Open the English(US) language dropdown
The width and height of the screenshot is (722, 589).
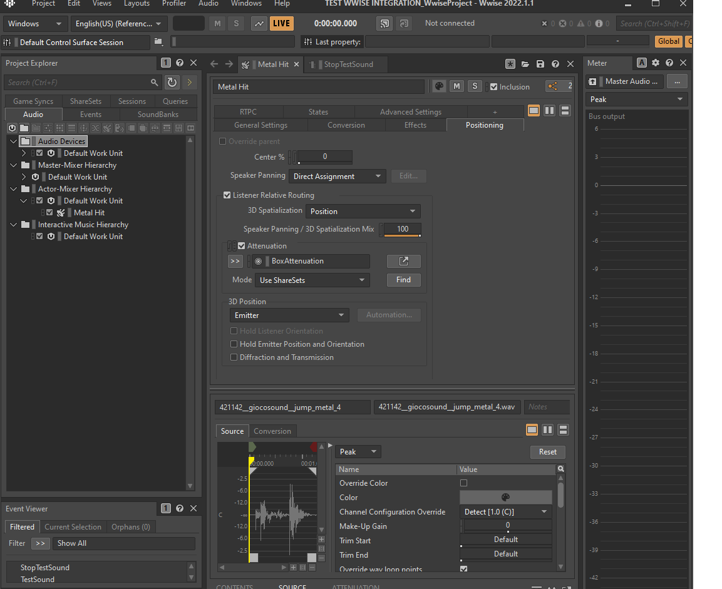118,23
